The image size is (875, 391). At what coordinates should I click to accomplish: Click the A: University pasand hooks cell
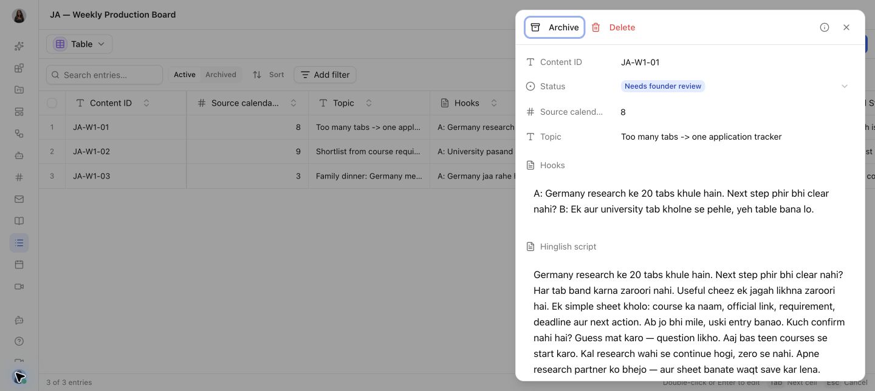(x=473, y=152)
